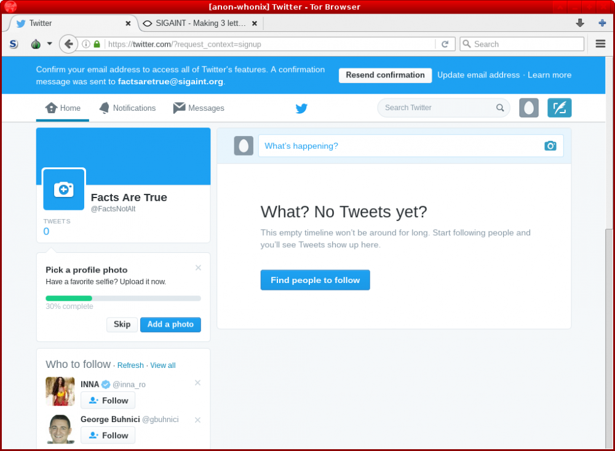
Task: Click the profile completion progress bar
Action: pyautogui.click(x=123, y=298)
